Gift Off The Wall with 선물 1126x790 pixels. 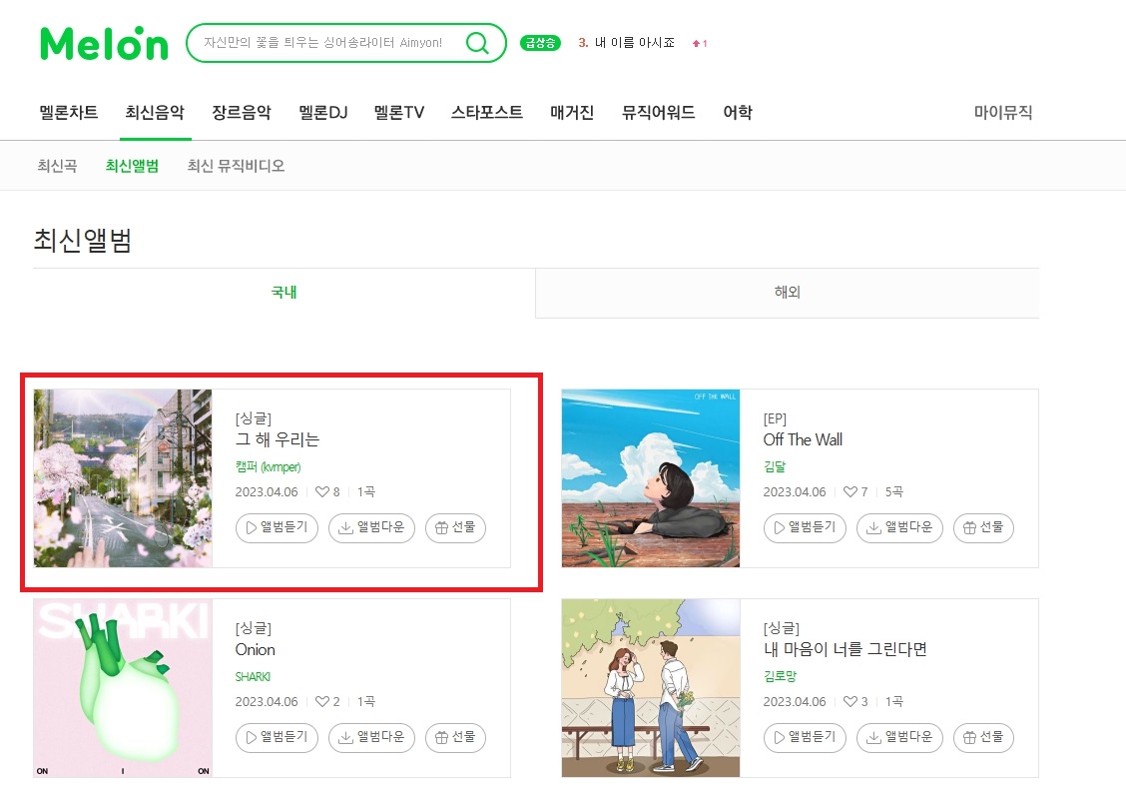point(983,528)
